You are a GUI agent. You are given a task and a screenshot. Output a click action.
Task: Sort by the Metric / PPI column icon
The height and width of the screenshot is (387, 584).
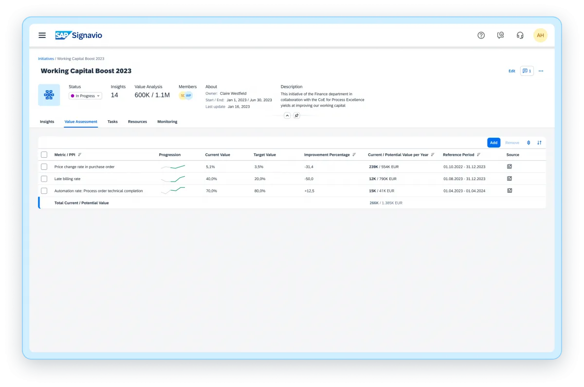click(x=80, y=155)
